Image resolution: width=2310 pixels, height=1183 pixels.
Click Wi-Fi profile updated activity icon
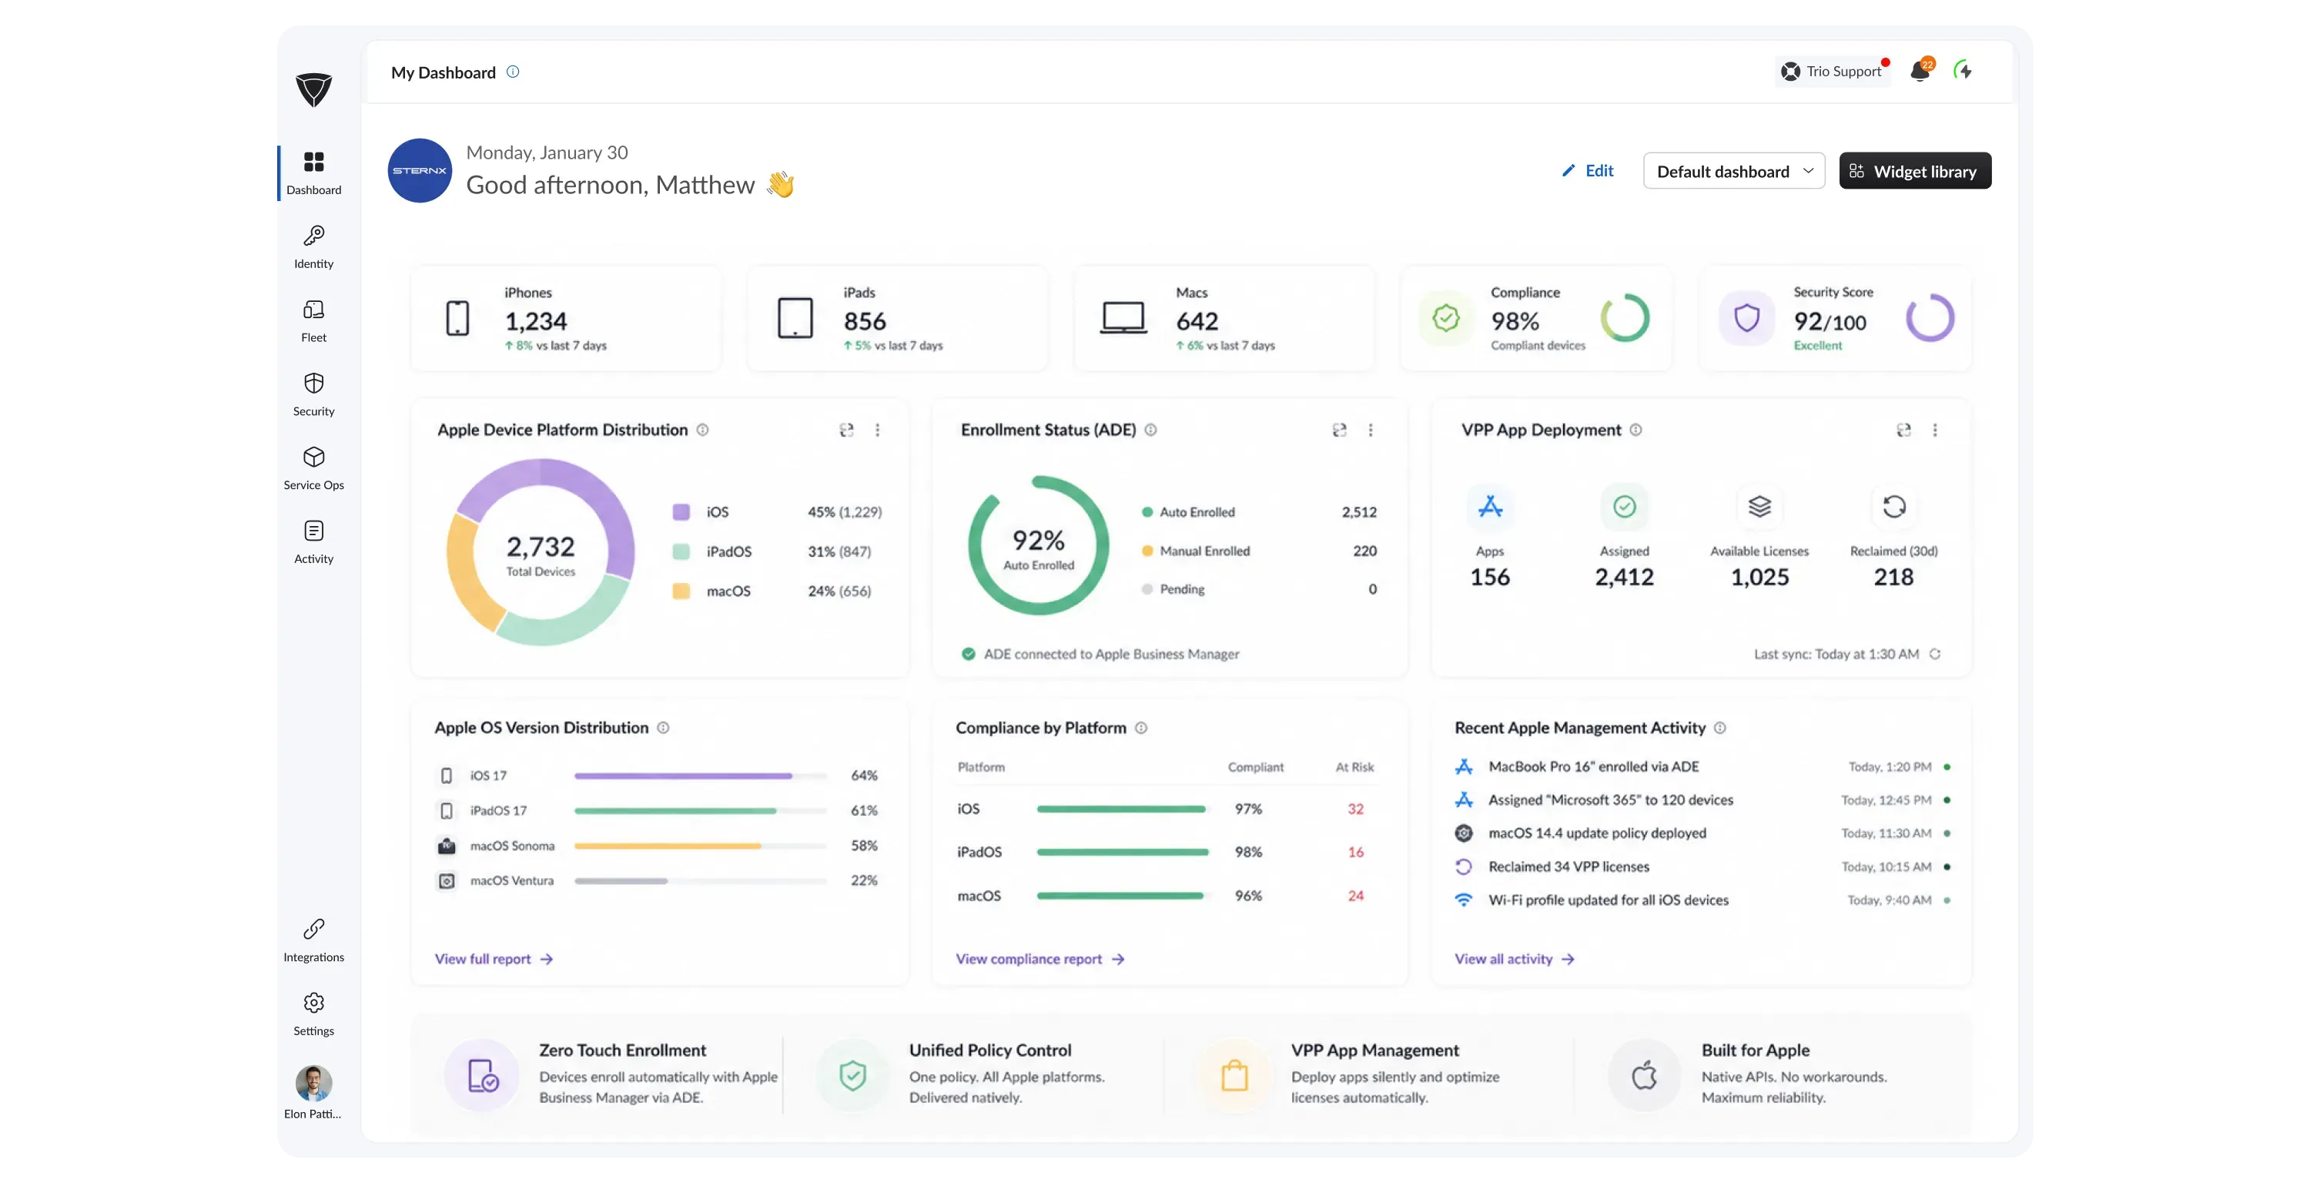coord(1464,900)
